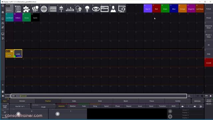Viewport: 213px width, 120px height.
Task: Select the three light bulbs appearance tile
Action: point(35,9)
